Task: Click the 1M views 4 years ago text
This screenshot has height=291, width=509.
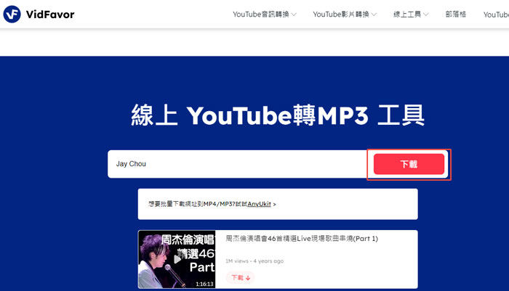Action: [254, 261]
